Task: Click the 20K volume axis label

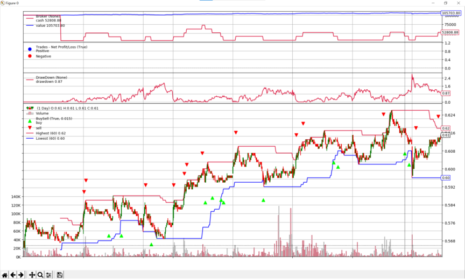Action: [x=17, y=248]
